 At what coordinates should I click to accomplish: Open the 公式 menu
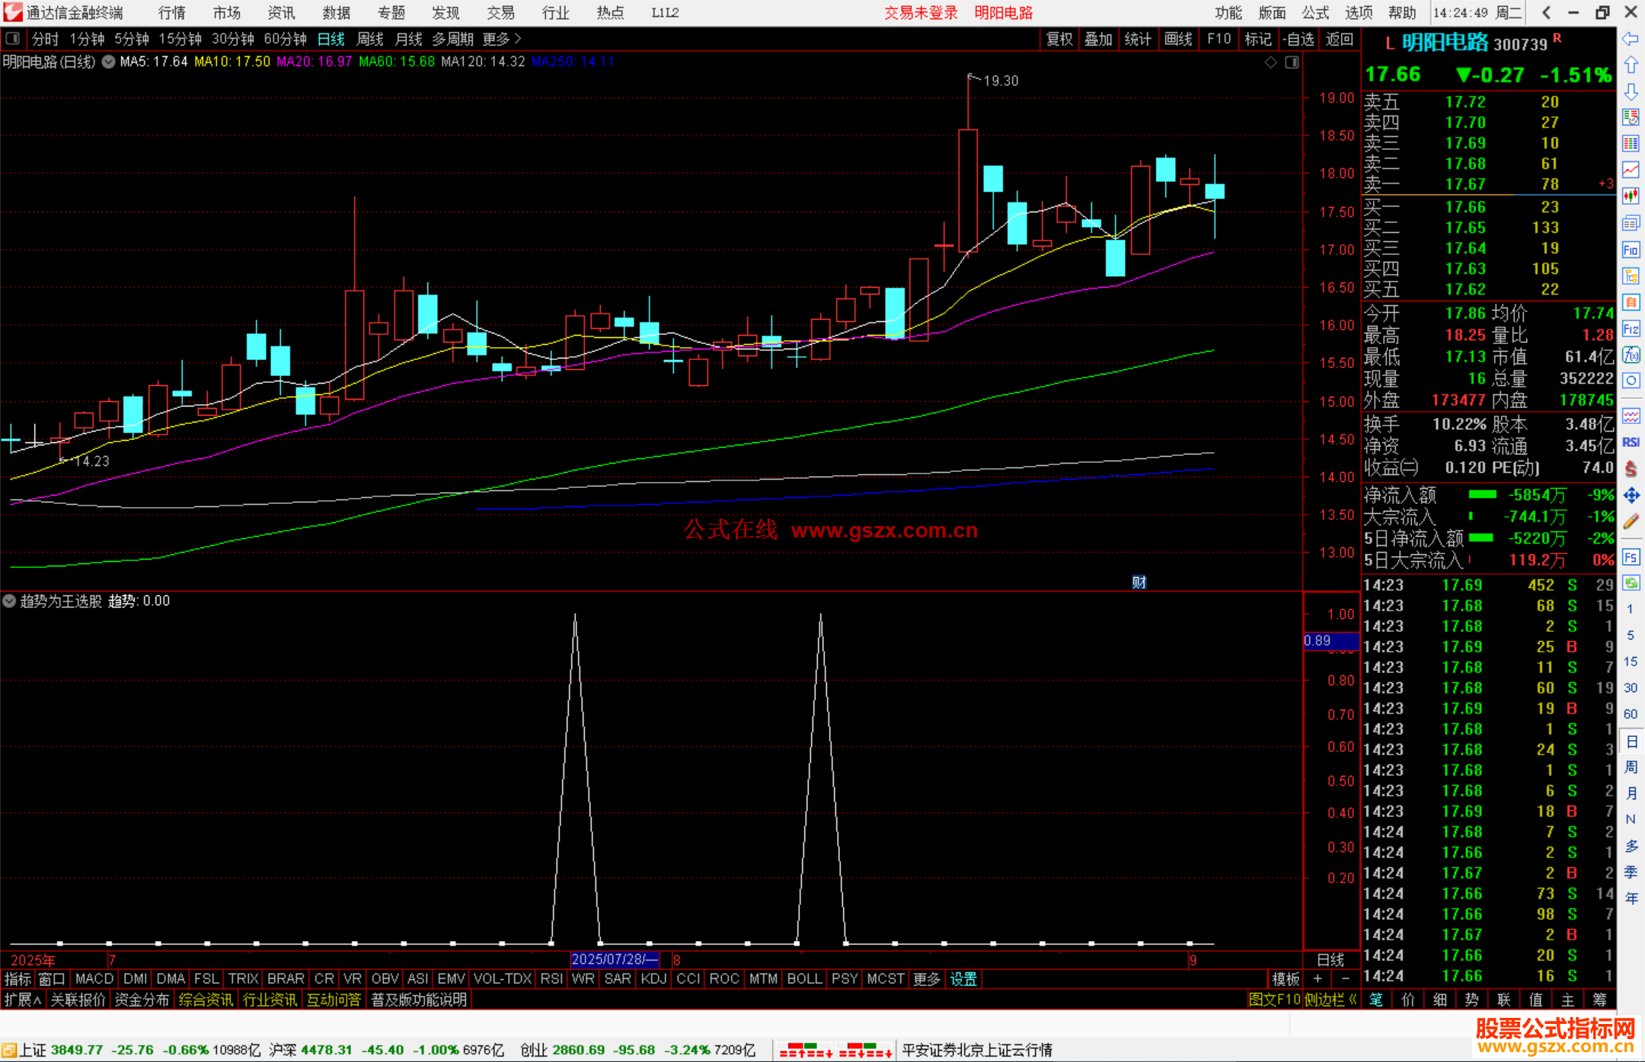coord(1315,12)
